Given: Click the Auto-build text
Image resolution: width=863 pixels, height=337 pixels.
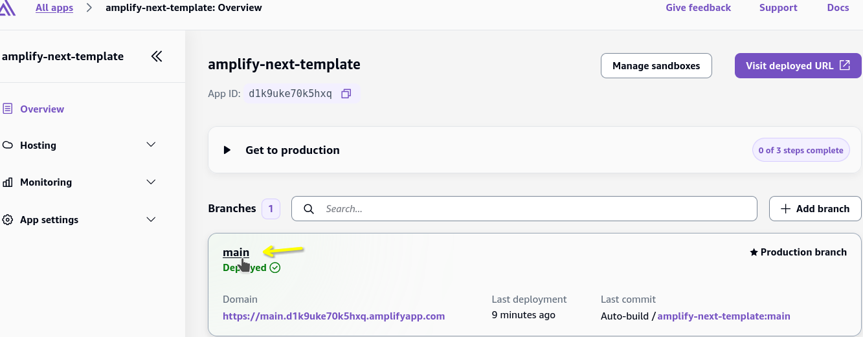Looking at the screenshot, I should 624,316.
